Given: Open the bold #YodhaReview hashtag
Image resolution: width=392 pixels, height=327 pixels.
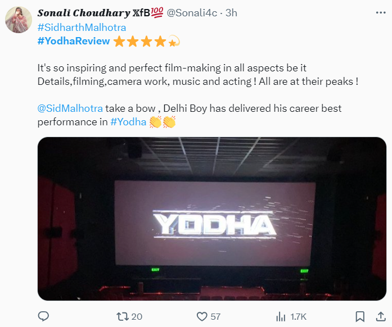Looking at the screenshot, I should 73,41.
